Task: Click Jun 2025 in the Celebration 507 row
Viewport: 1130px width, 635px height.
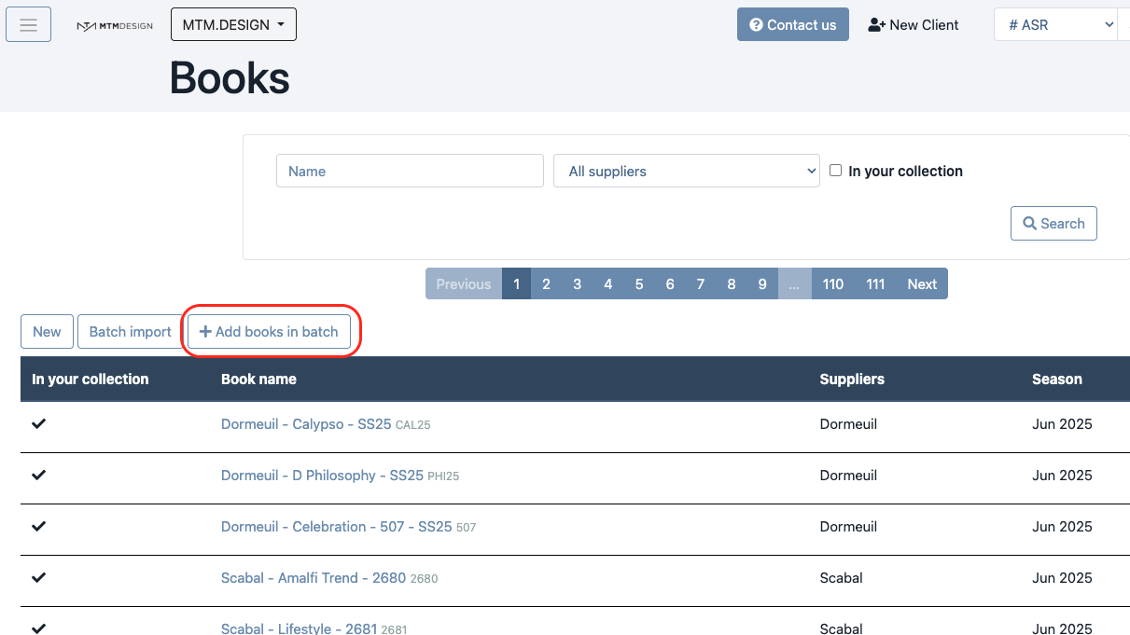Action: [x=1062, y=526]
